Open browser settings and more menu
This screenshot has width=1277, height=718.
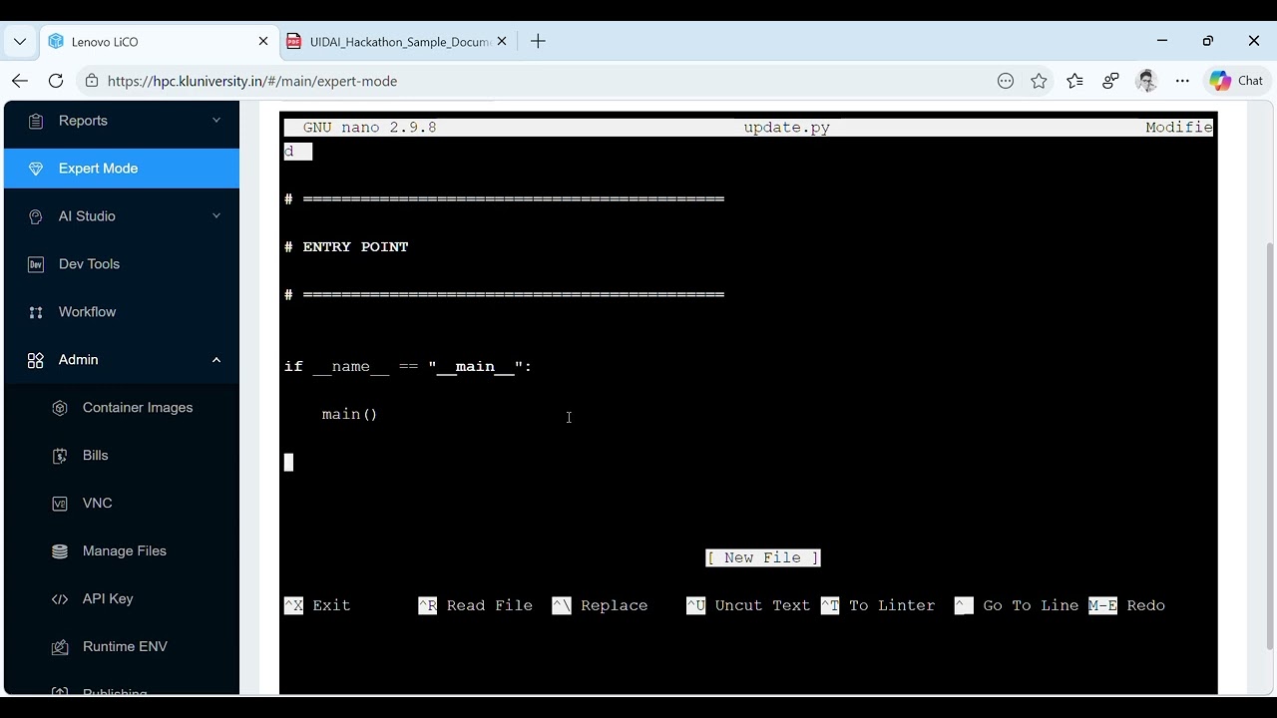pyautogui.click(x=1182, y=81)
